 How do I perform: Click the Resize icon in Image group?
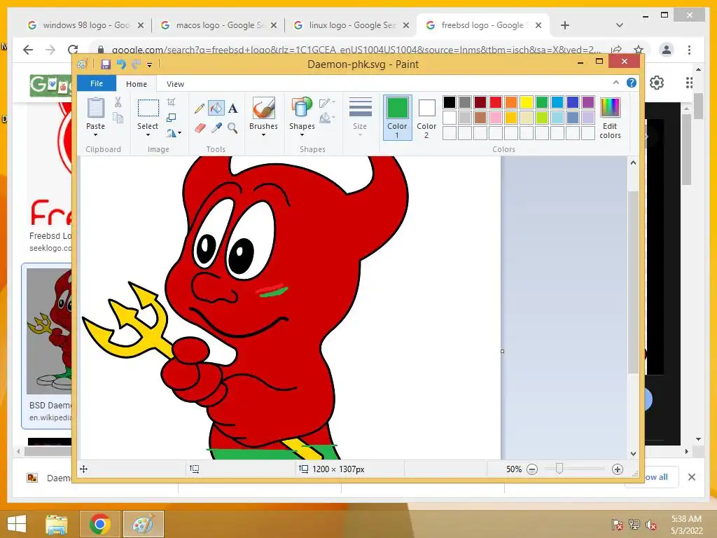pos(171,118)
